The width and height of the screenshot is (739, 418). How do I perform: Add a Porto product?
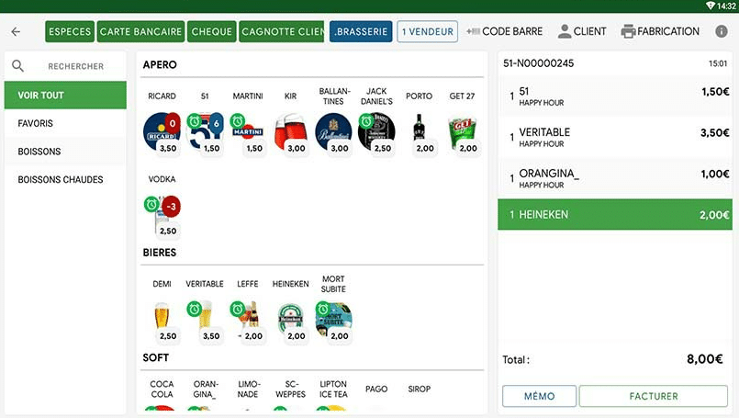(419, 132)
